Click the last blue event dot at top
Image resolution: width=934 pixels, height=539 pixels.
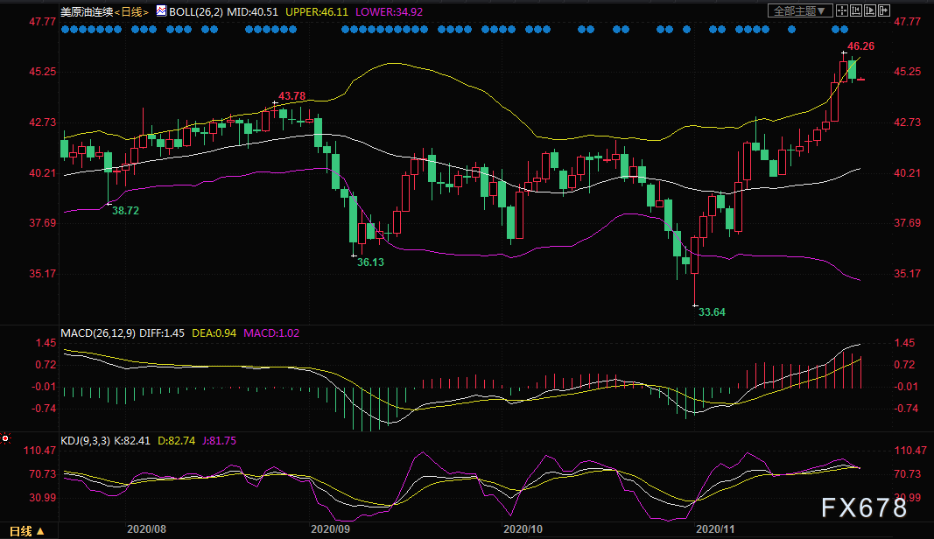pos(844,29)
